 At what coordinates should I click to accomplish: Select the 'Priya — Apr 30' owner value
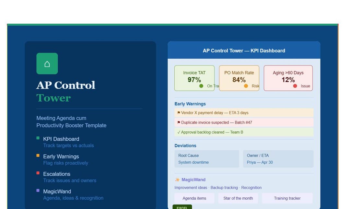(260, 162)
